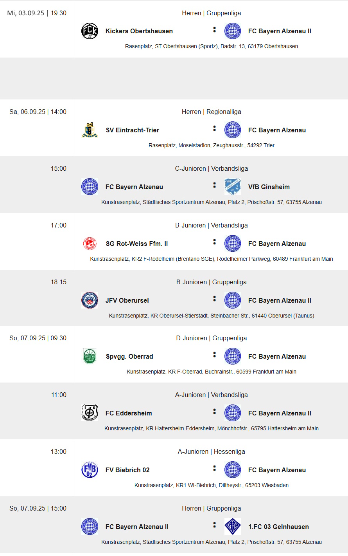This screenshot has height=556, width=348.
Task: Click the 1.FC 03 Gelnhausen crest
Action: (x=233, y=527)
